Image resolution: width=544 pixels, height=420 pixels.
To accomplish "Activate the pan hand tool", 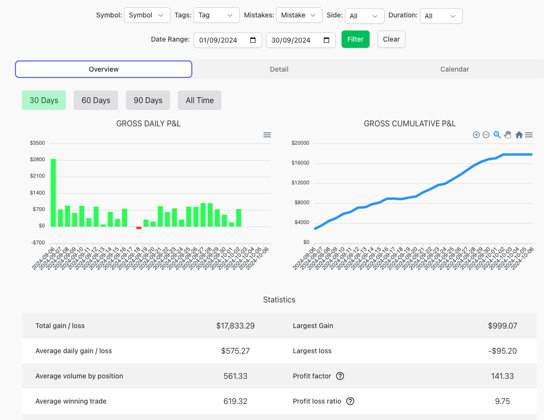I will pyautogui.click(x=507, y=135).
